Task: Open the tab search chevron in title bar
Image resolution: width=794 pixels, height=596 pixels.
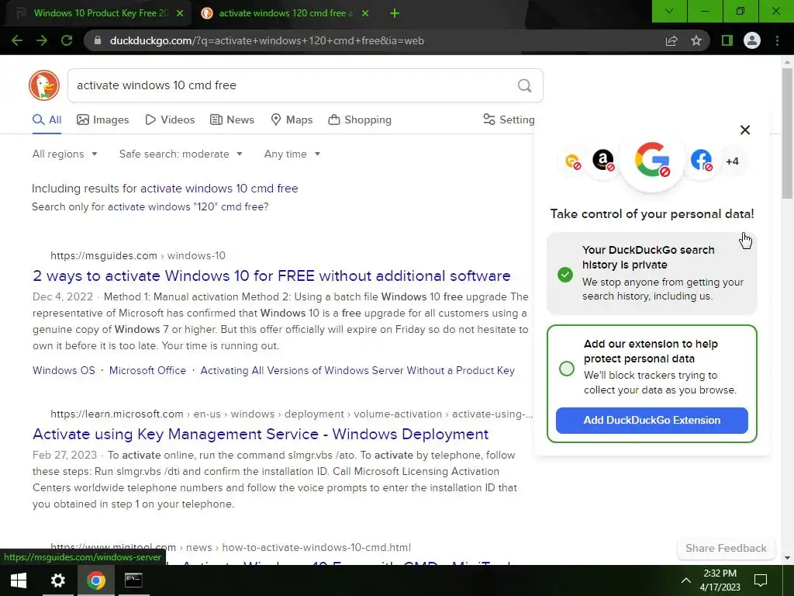Action: [669, 11]
